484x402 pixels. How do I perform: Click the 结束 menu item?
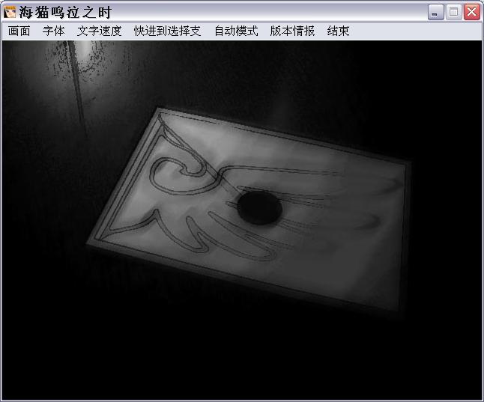(x=338, y=31)
